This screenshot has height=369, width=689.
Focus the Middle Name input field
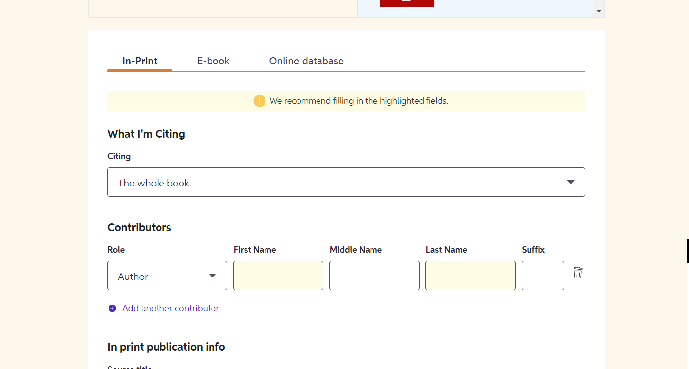pos(374,276)
